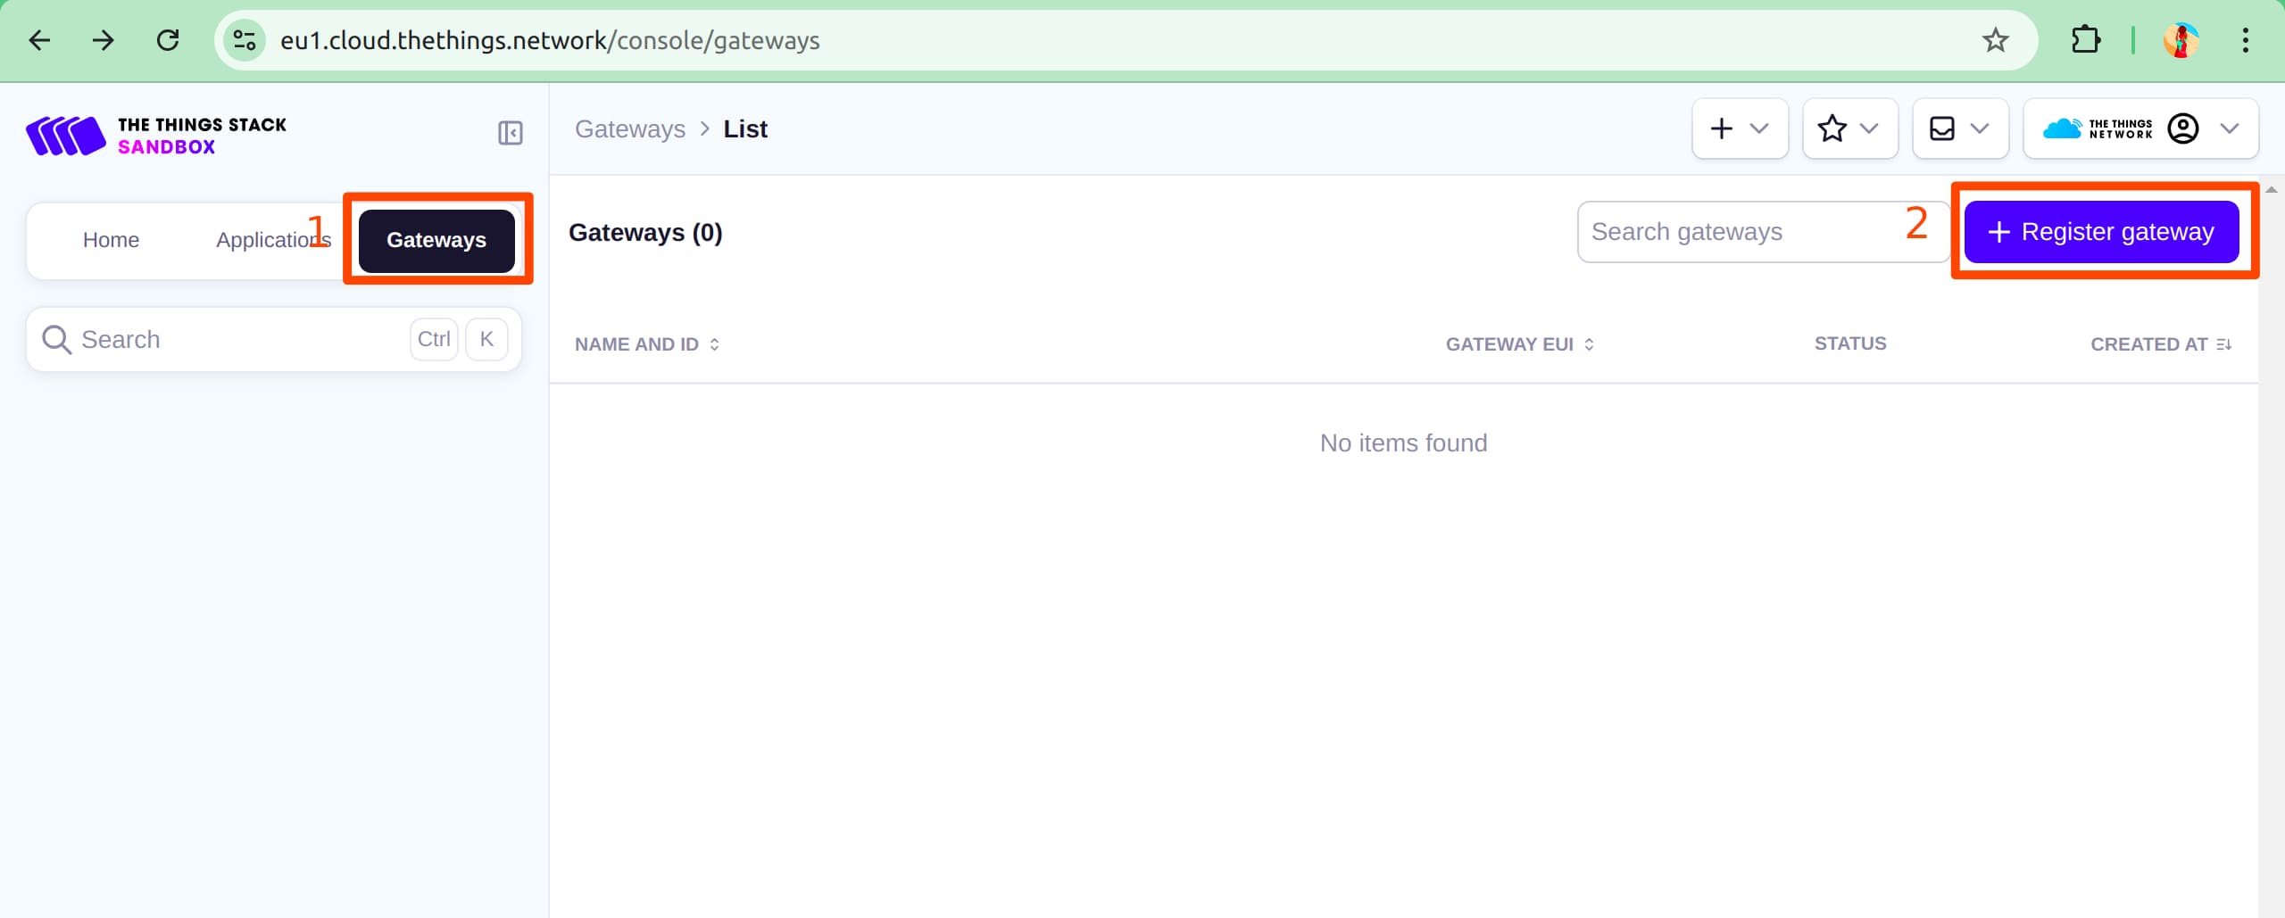Switch to the Home tab

(111, 239)
